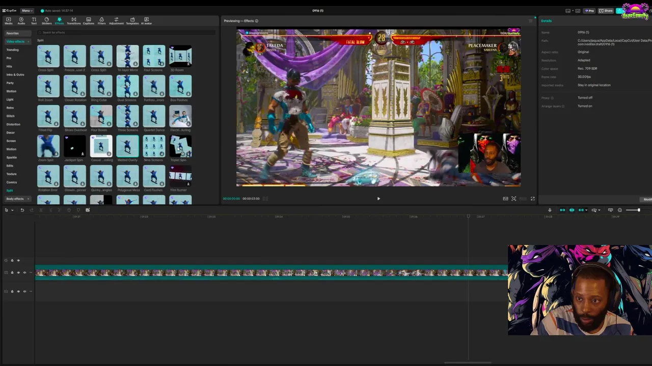Viewport: 652px width, 366px height.
Task: Click the Split clip tool
Action: [41, 210]
